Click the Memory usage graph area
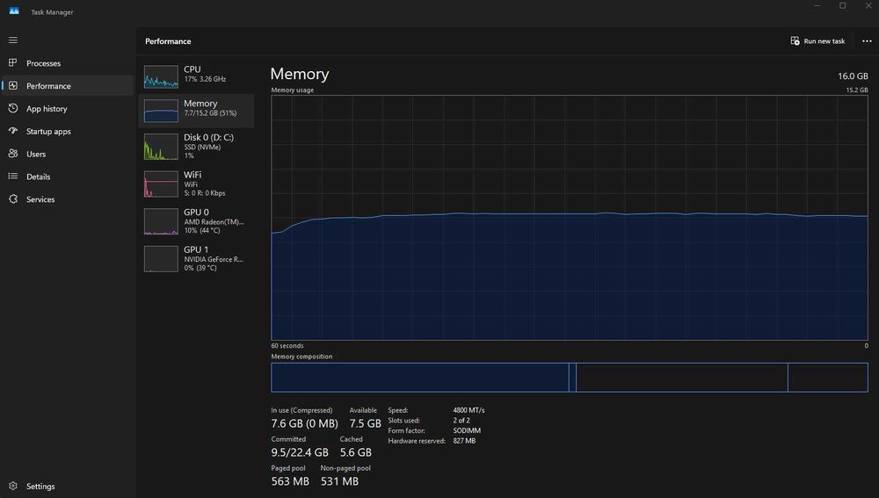Screen dimensions: 879x498 [x=569, y=217]
